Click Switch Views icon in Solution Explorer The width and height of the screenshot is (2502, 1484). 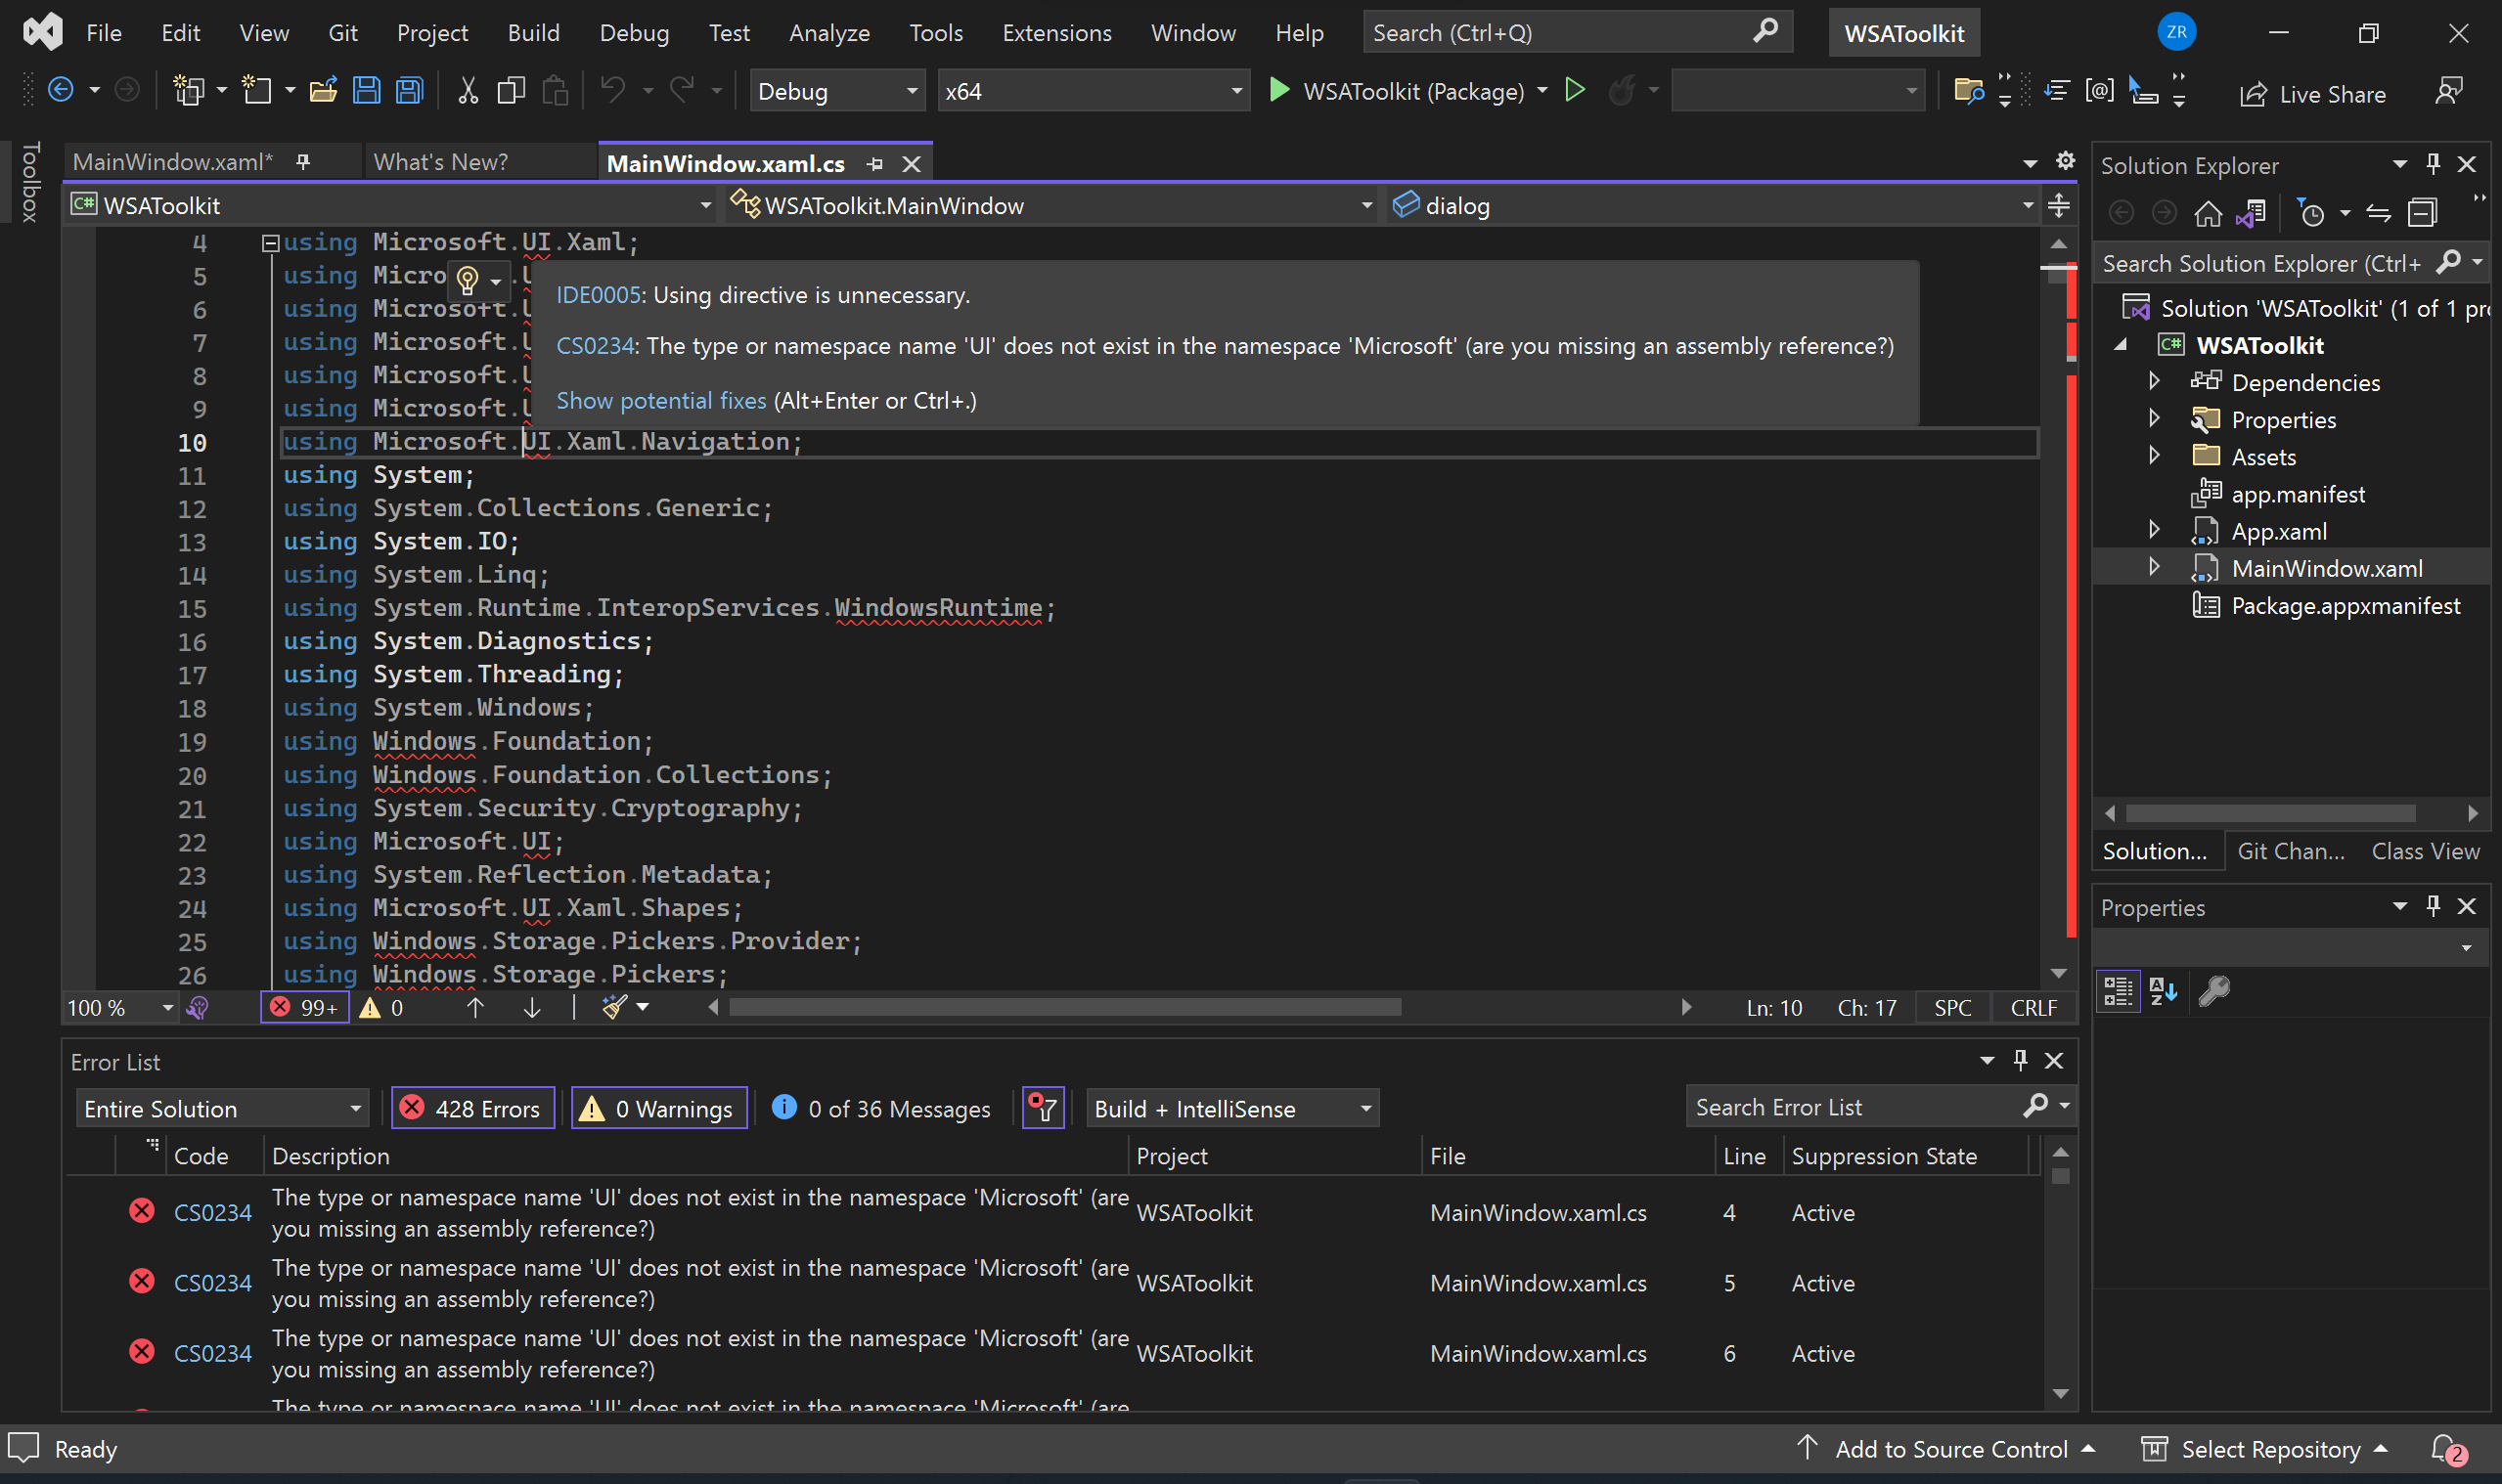point(2252,213)
